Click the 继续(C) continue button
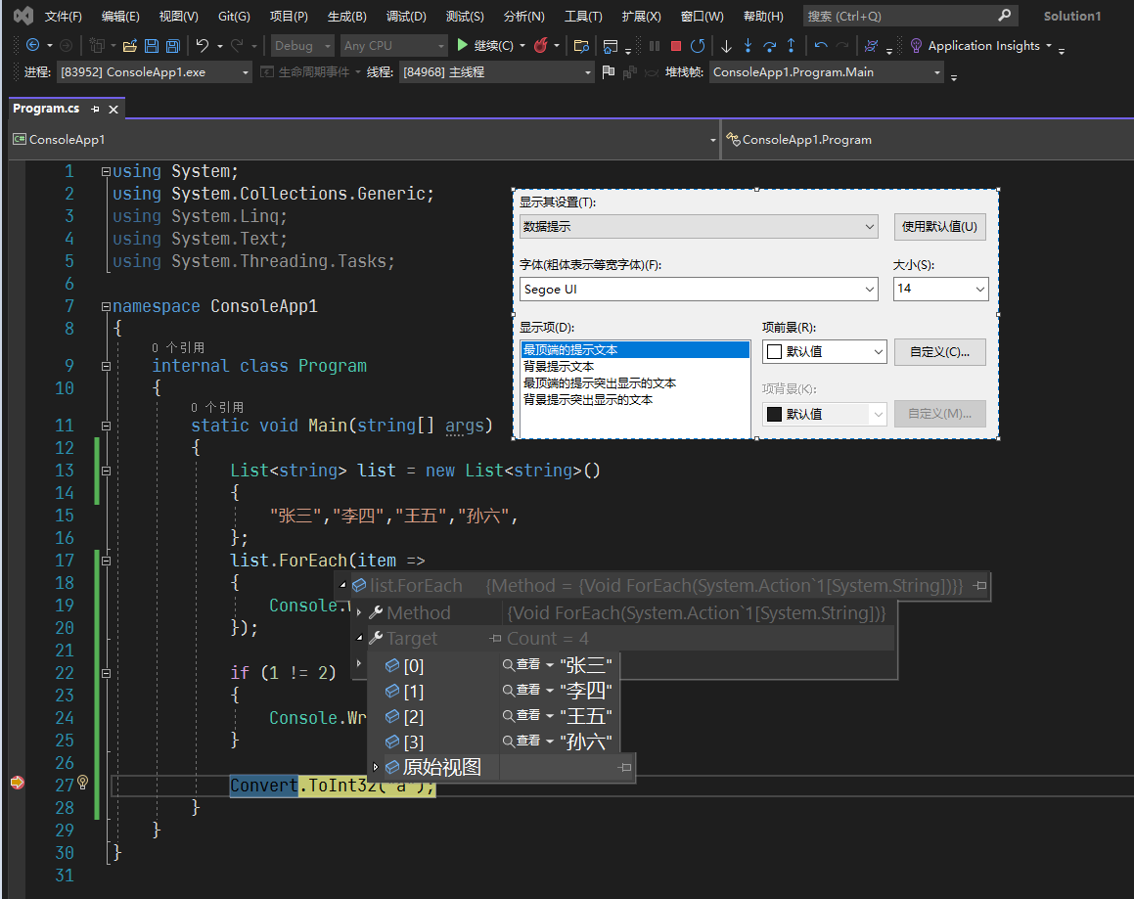 [x=485, y=46]
